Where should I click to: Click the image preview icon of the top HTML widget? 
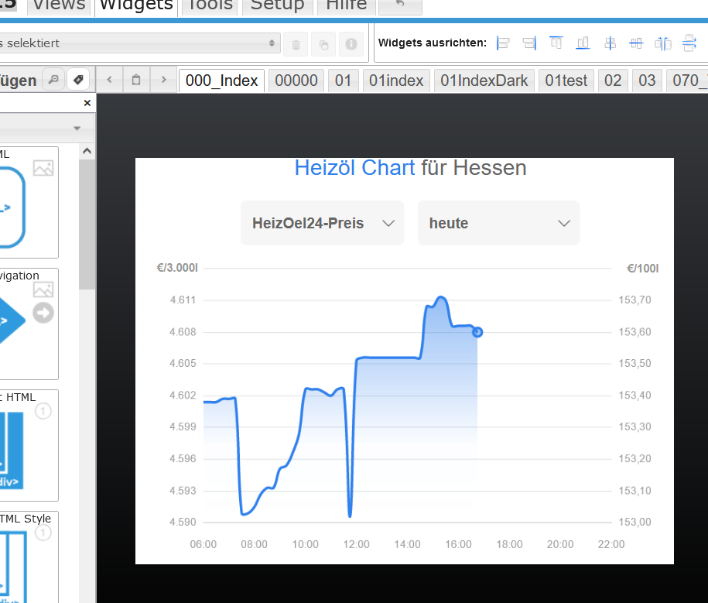click(x=43, y=168)
